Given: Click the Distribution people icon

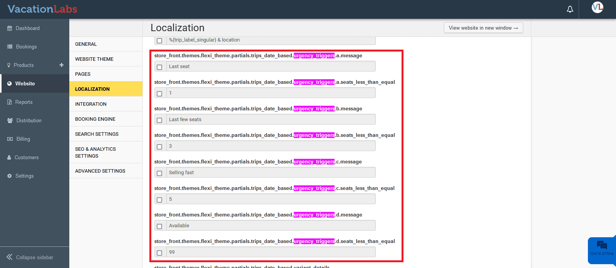Looking at the screenshot, I should click(10, 121).
